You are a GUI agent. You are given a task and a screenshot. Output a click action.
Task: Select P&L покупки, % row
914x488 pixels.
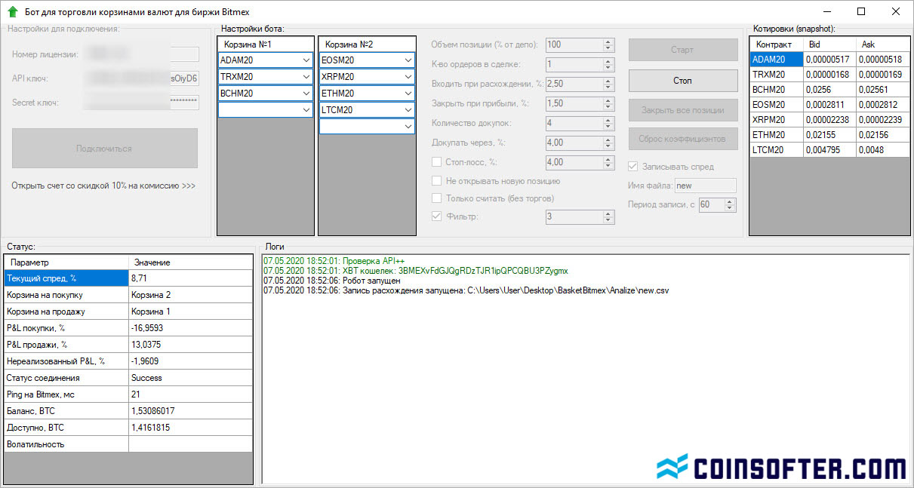tap(128, 328)
